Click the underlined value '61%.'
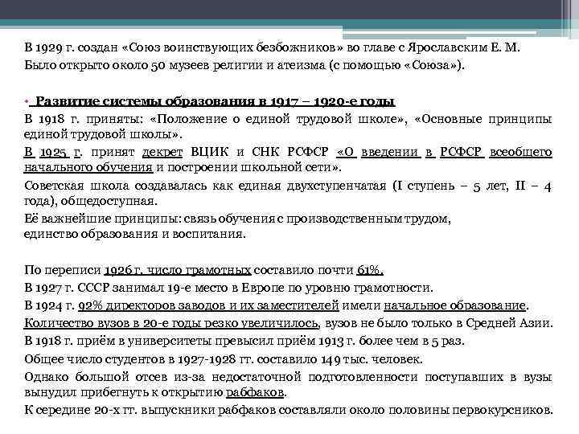Image resolution: width=579 pixels, height=434 pixels. pos(370,271)
